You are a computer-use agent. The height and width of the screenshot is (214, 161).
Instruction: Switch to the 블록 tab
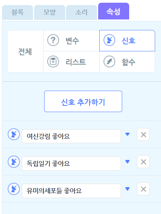coord(17,12)
